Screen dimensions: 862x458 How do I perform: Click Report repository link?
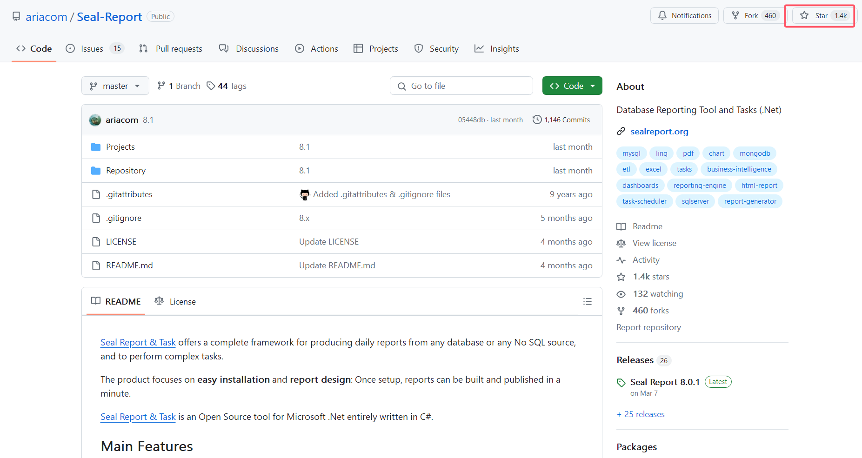648,327
